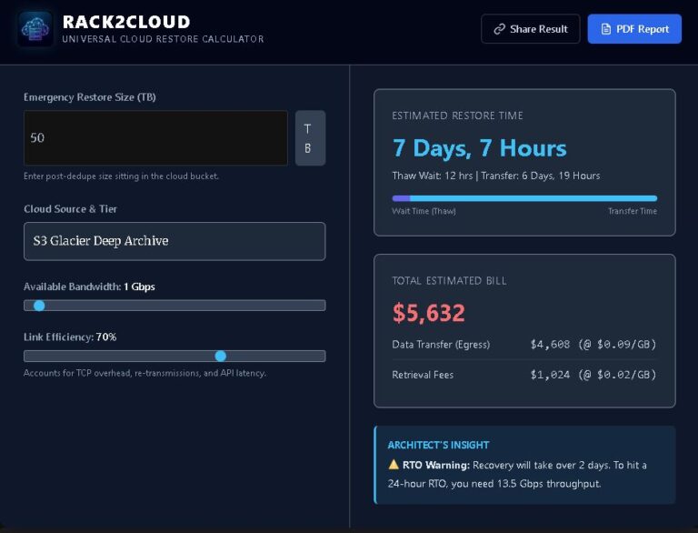
Task: Click the Architect's Insight heading
Action: pyautogui.click(x=438, y=445)
